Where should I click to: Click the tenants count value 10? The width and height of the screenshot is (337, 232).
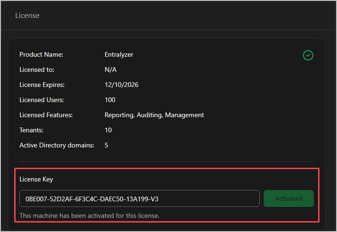(x=108, y=130)
